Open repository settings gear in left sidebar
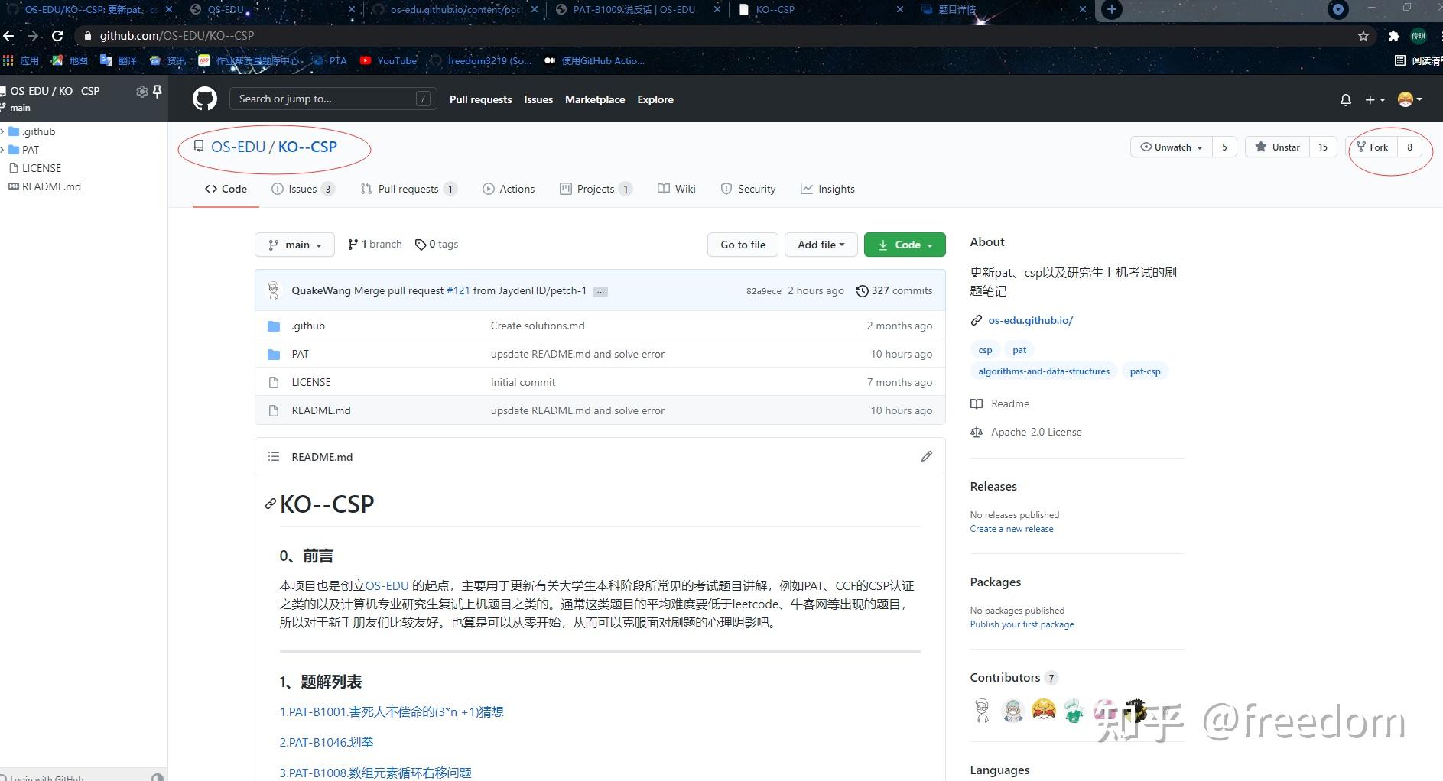The height and width of the screenshot is (781, 1443). 141,91
